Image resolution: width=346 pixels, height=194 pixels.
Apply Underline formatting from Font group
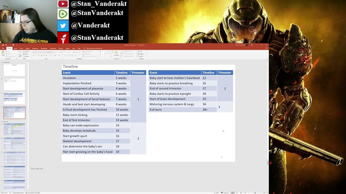[39, 56]
